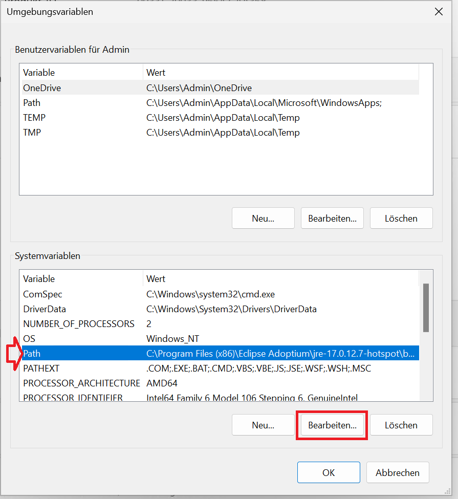458x499 pixels.
Task: Select PROCESSOR_IDENTIFIER system variable
Action: tap(220, 397)
